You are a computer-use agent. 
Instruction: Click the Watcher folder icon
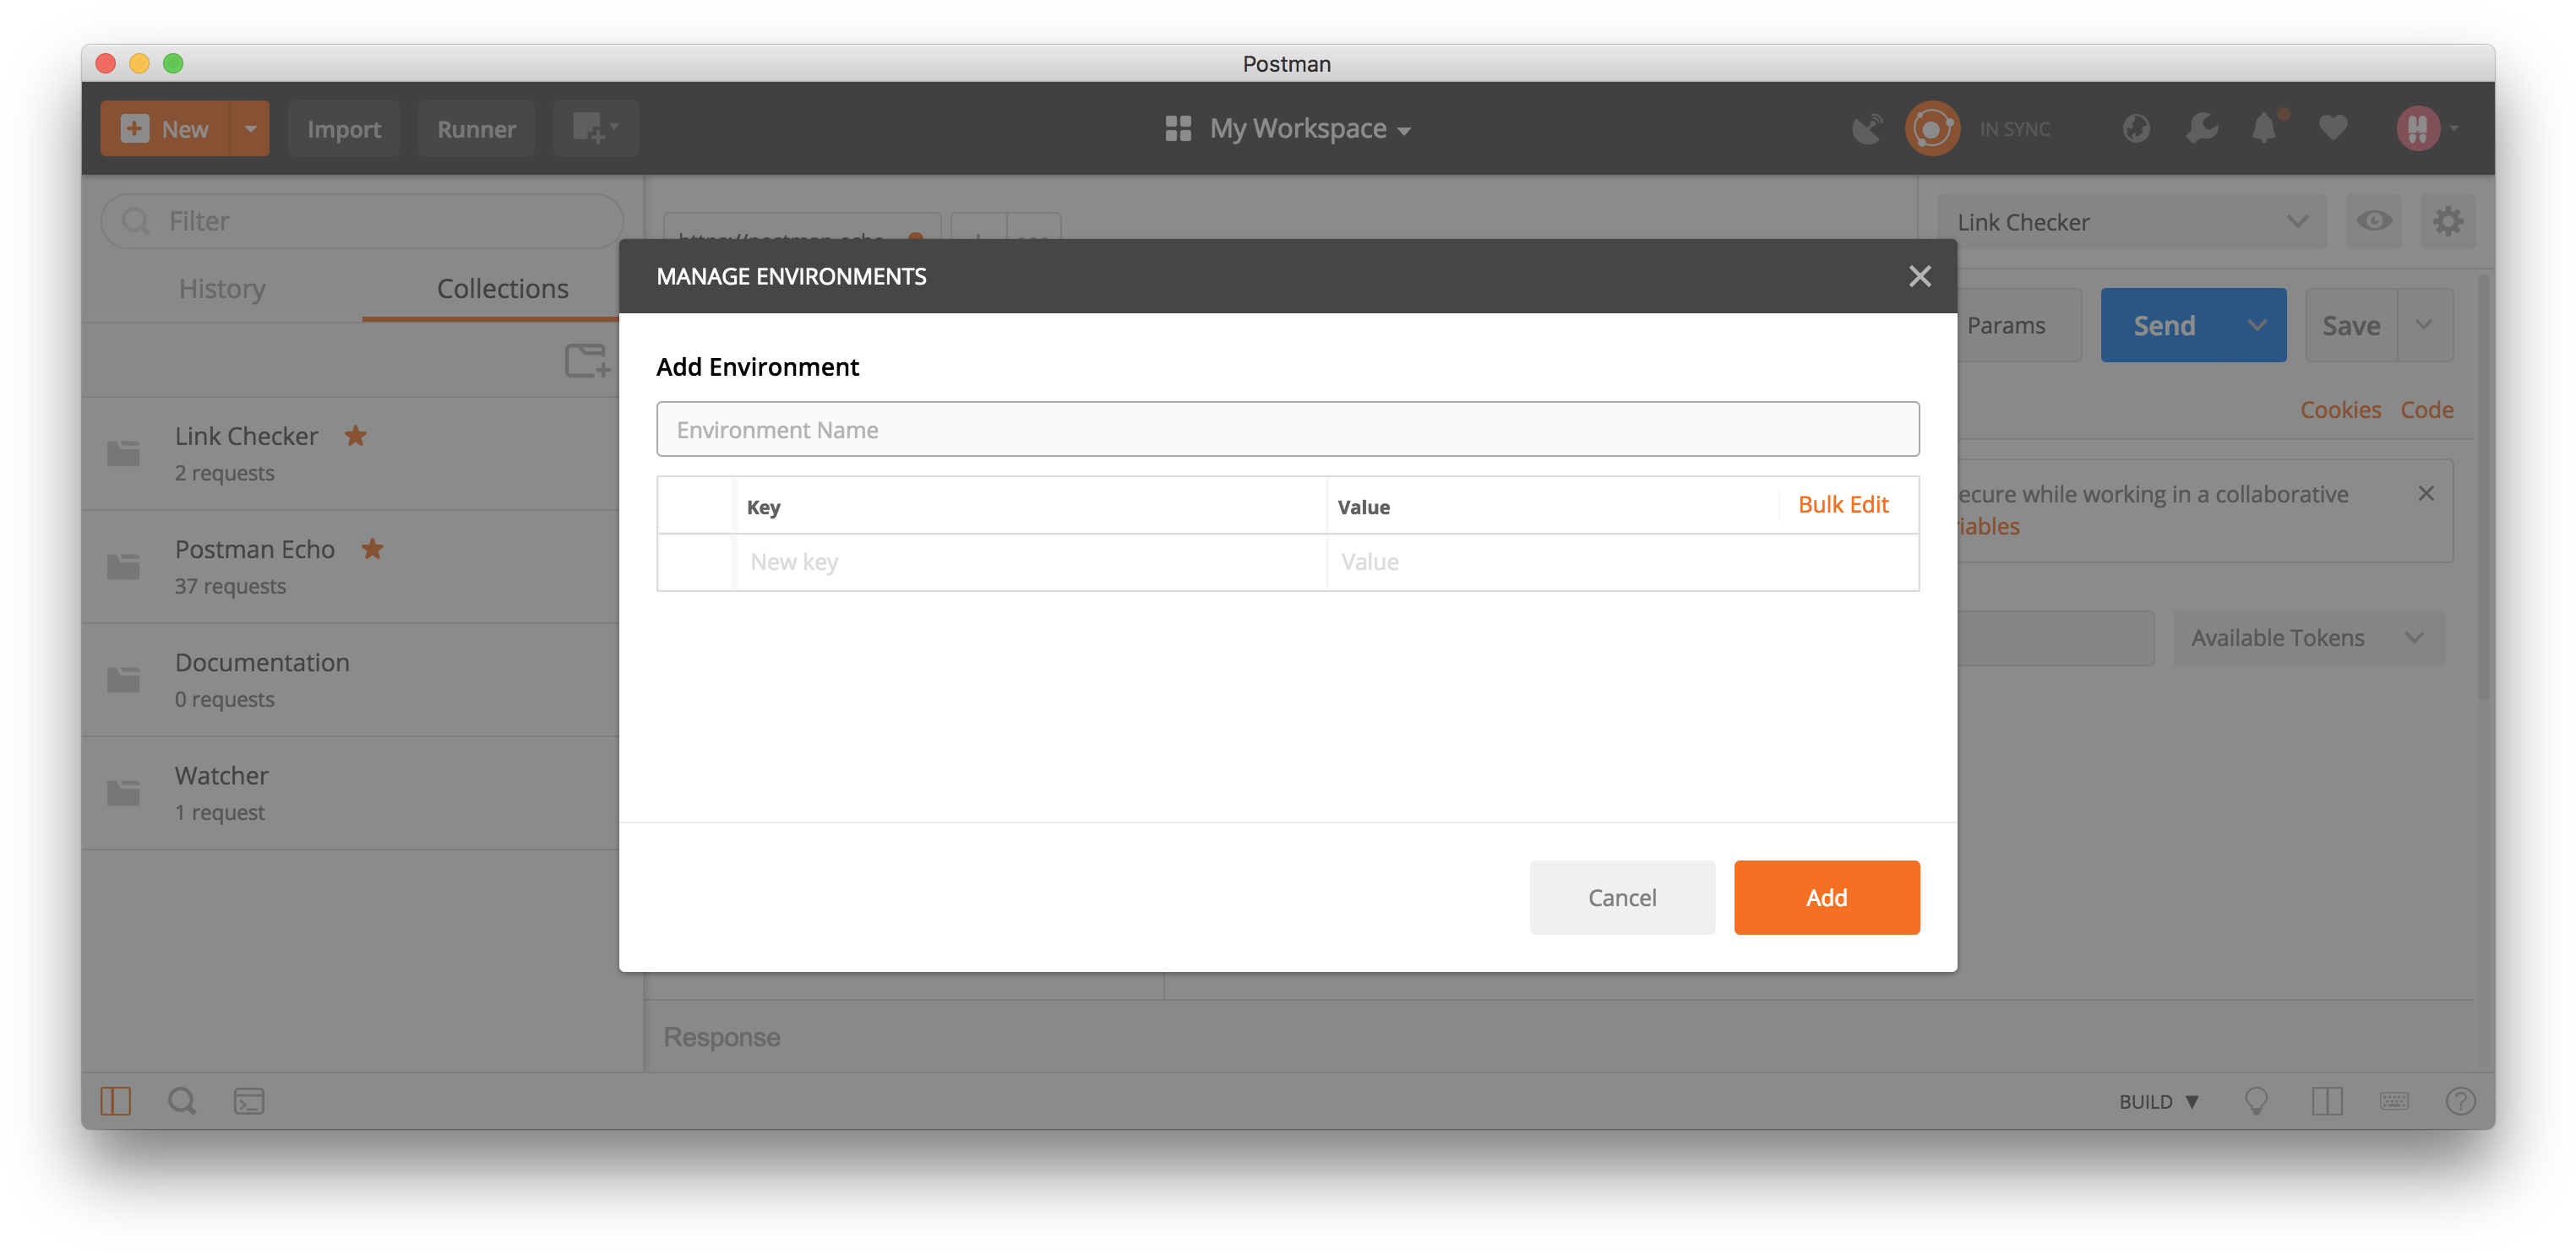click(x=123, y=792)
